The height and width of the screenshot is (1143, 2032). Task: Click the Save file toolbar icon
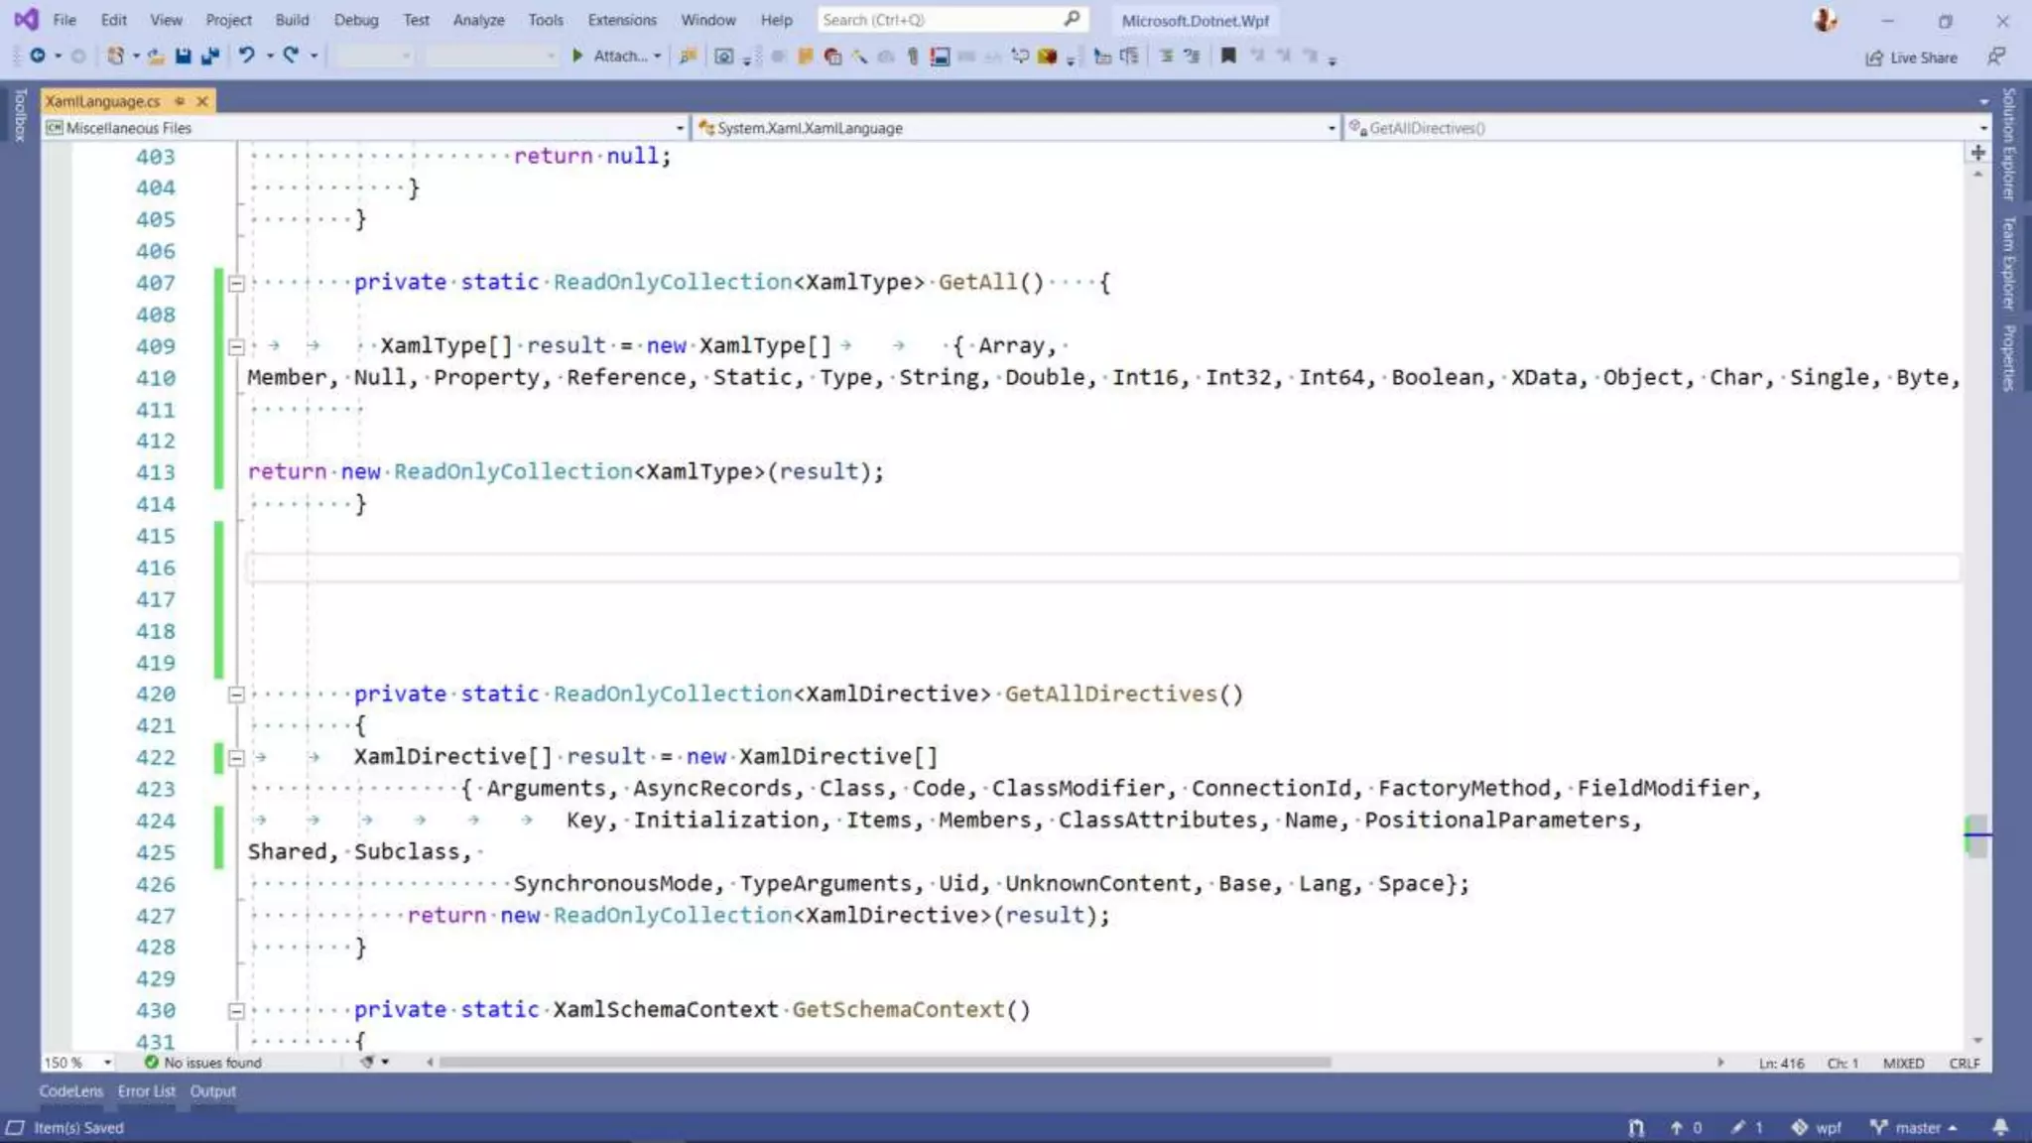[x=183, y=57]
